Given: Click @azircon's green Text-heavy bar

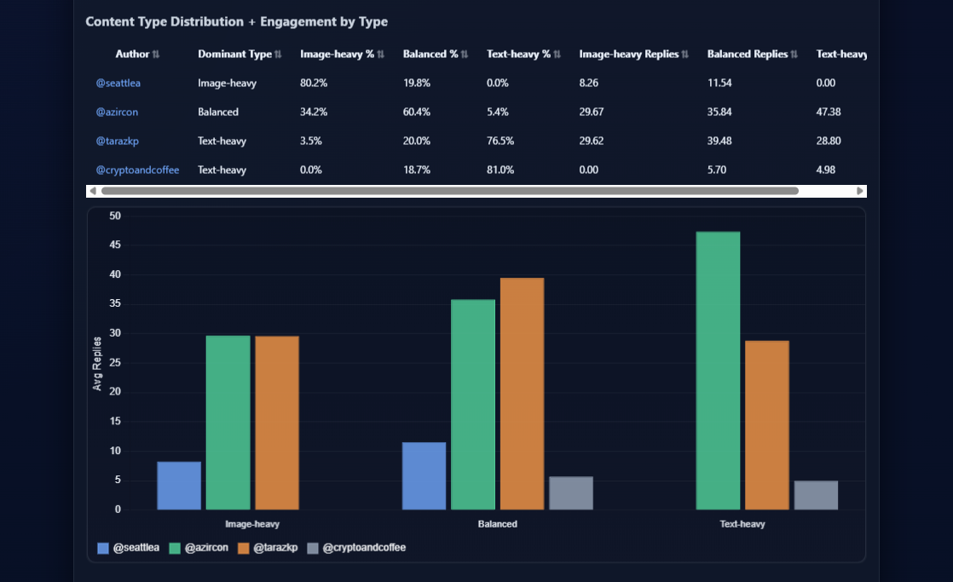Looking at the screenshot, I should (x=718, y=371).
